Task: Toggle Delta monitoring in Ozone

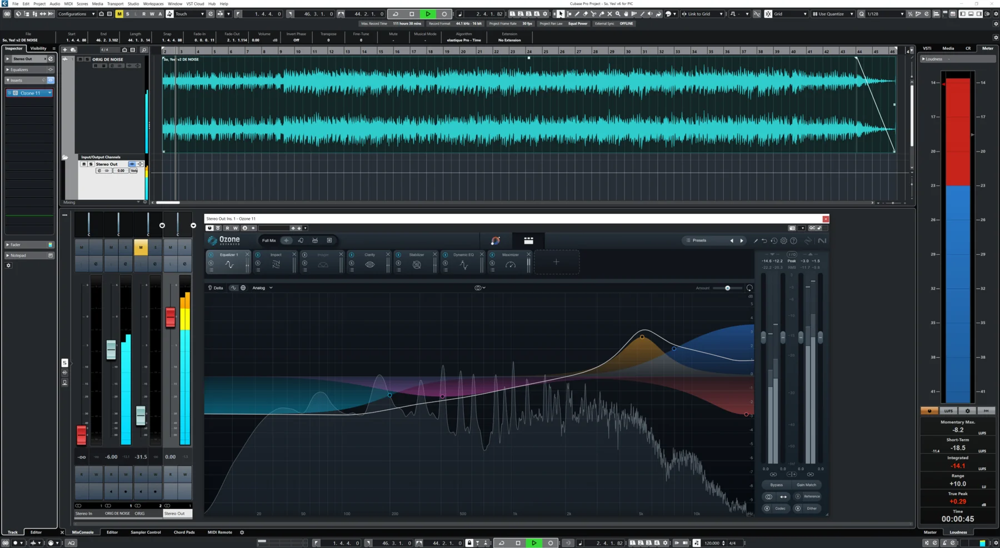Action: click(216, 288)
